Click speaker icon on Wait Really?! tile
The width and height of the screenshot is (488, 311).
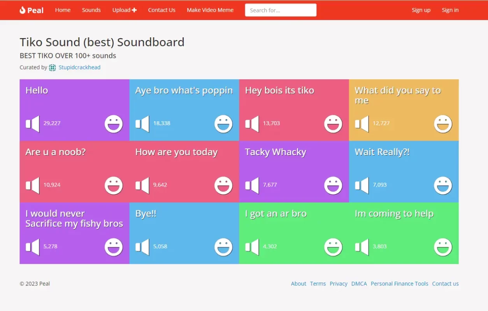[362, 185]
